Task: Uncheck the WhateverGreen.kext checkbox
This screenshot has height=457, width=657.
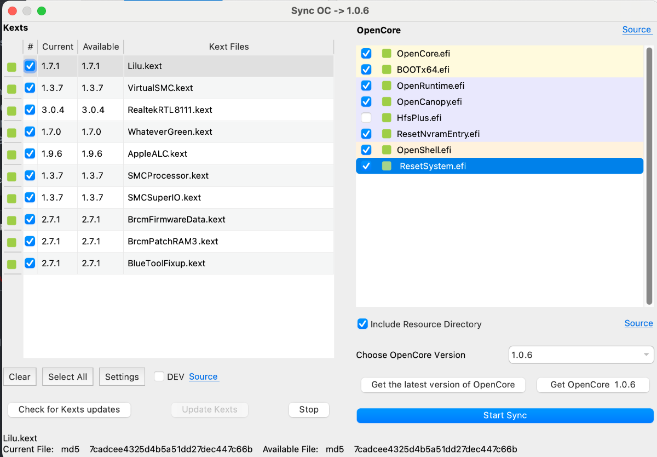Action: (x=30, y=132)
